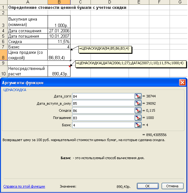The image size is (188, 193).
Task: Select column B header
Action: tap(59, 2)
